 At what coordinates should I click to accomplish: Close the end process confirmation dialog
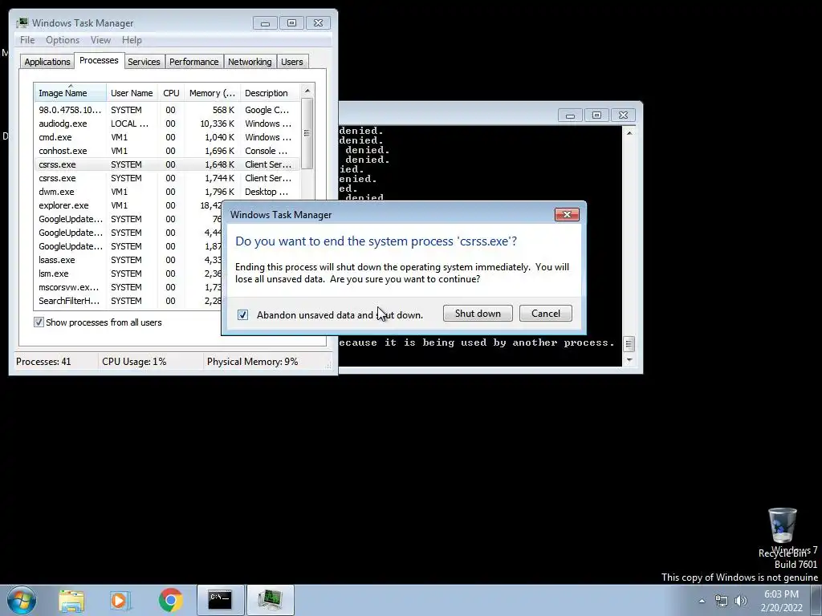567,215
